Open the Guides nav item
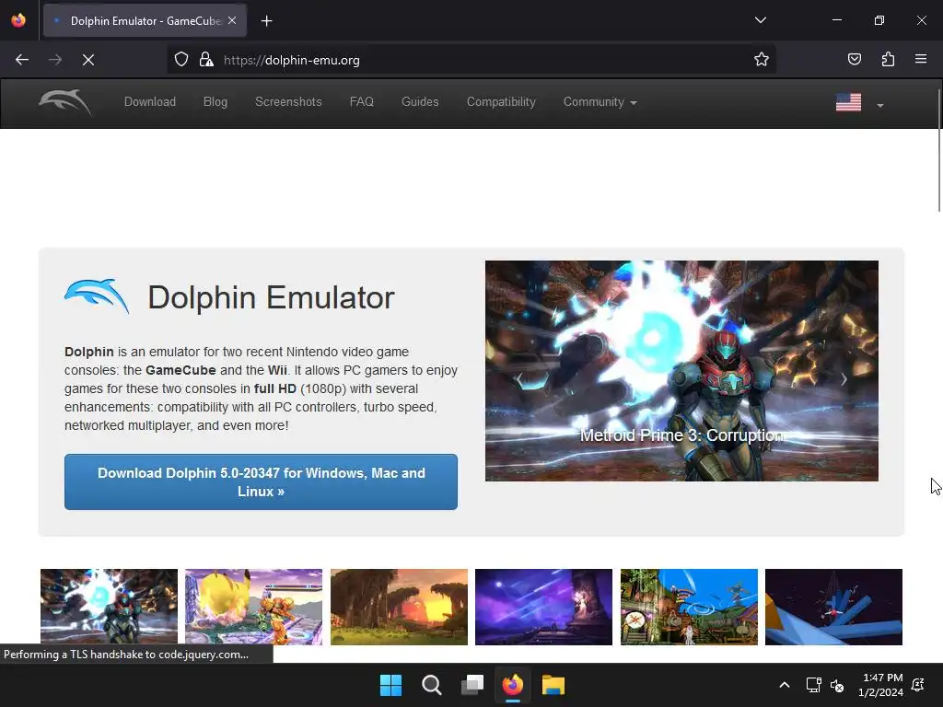 [x=420, y=101]
